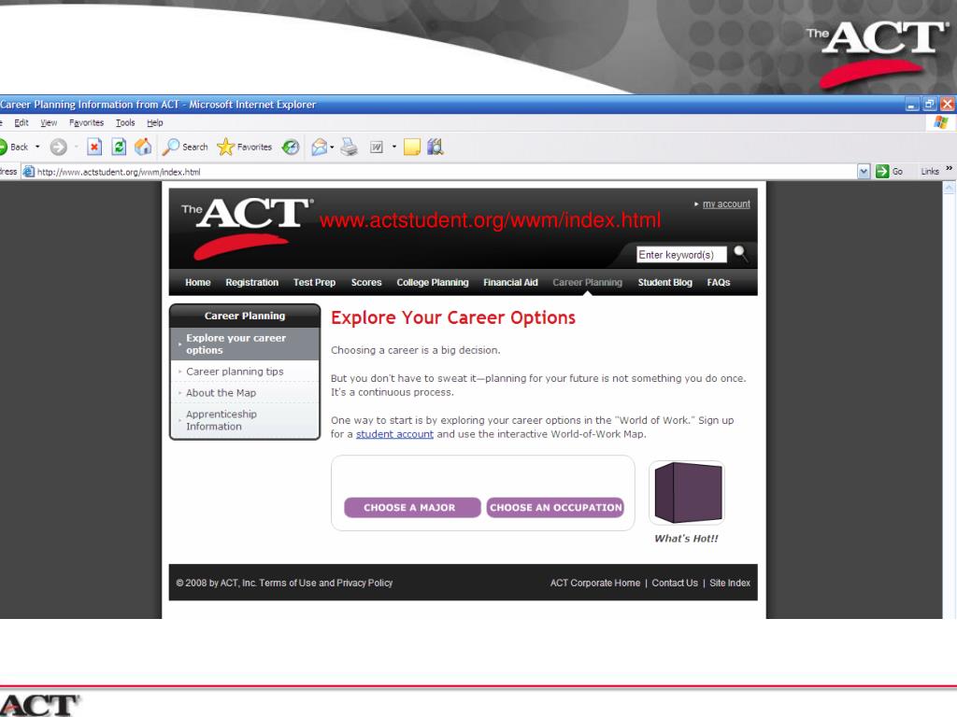This screenshot has width=957, height=717.
Task: Click the Mail envelope toolbar icon
Action: coord(319,147)
